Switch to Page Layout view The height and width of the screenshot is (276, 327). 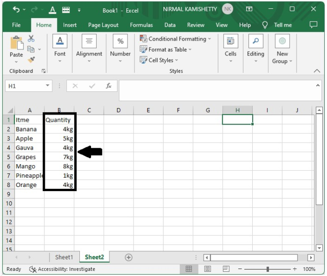207,269
